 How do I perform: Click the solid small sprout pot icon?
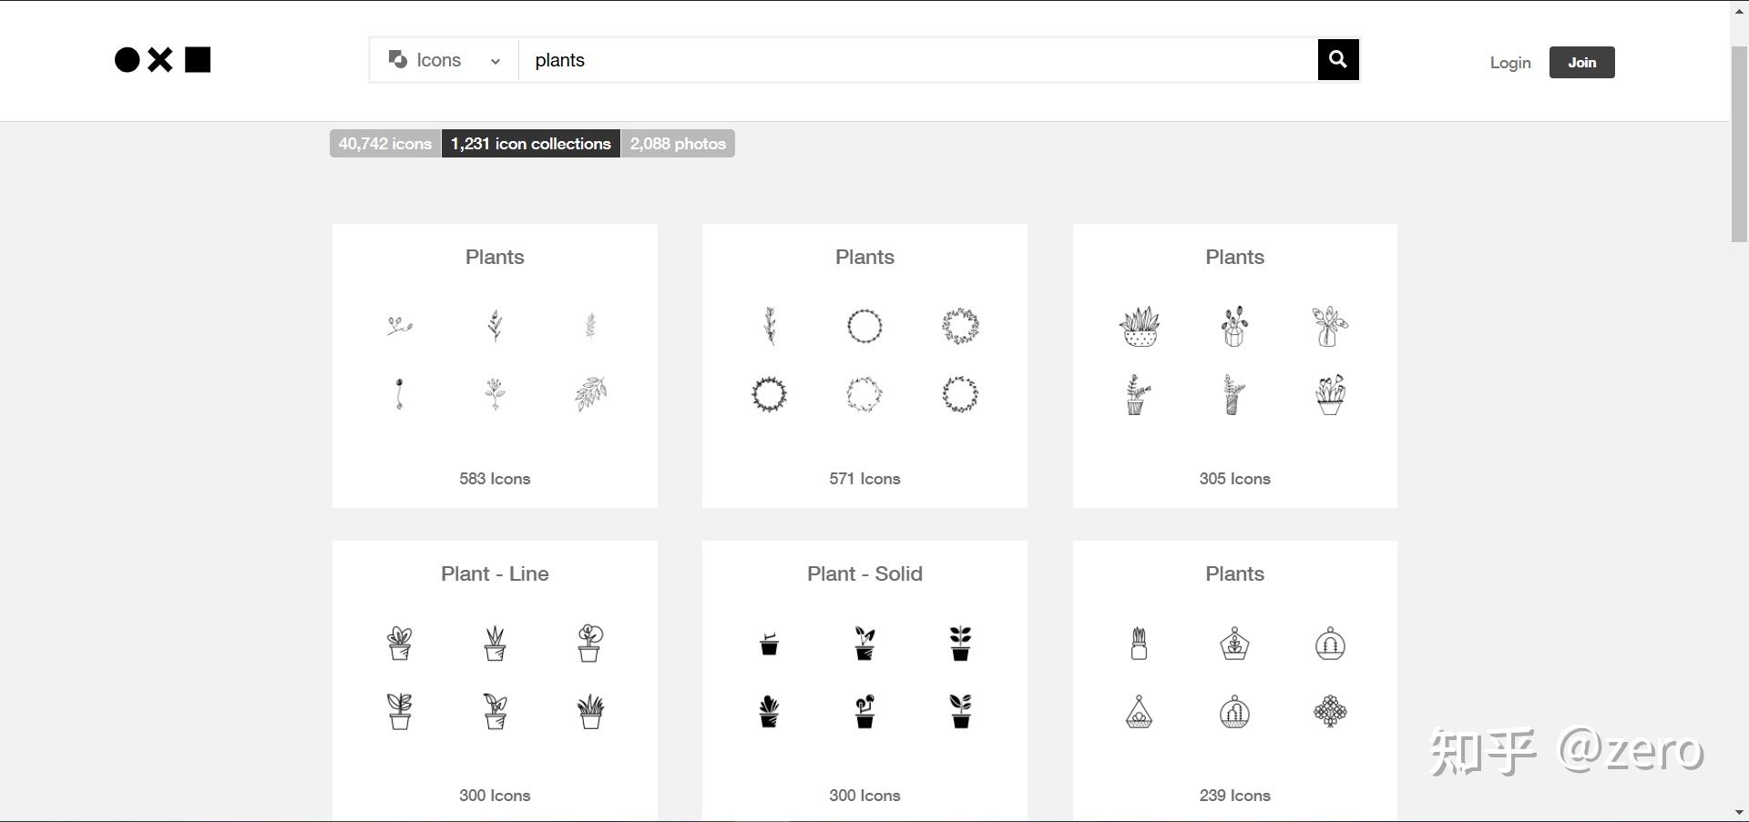click(x=769, y=644)
